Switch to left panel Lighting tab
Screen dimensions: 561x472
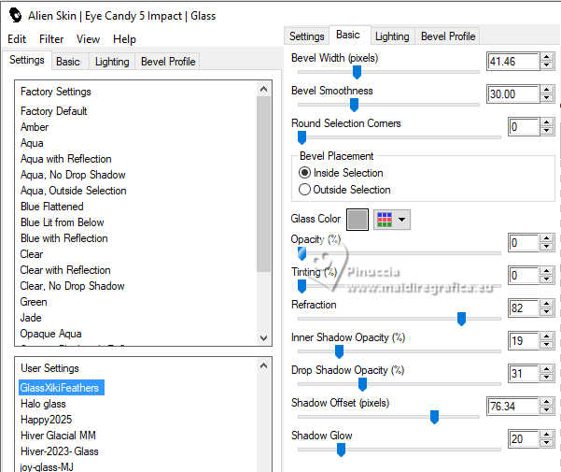pos(112,62)
